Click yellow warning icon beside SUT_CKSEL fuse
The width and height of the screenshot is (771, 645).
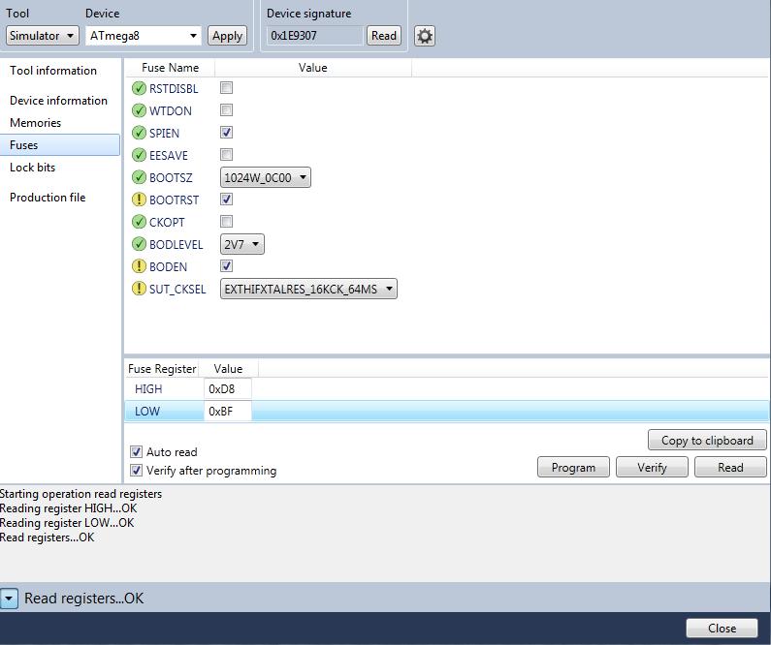click(139, 290)
